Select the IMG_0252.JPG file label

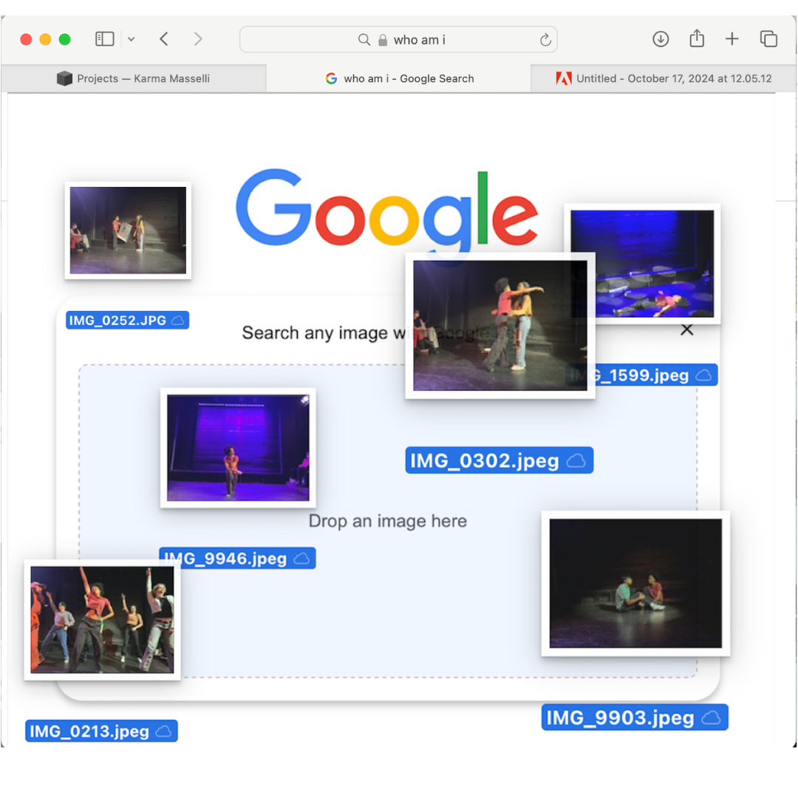tap(127, 320)
